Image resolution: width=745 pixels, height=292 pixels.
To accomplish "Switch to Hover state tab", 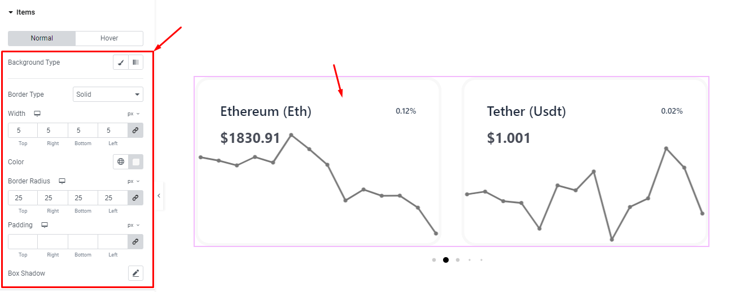I will coord(109,38).
